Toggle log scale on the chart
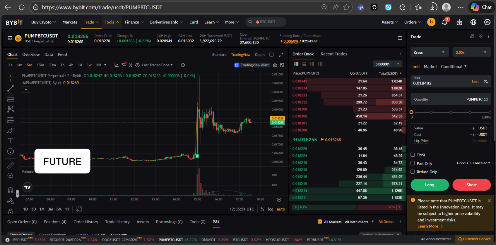 click(271, 209)
